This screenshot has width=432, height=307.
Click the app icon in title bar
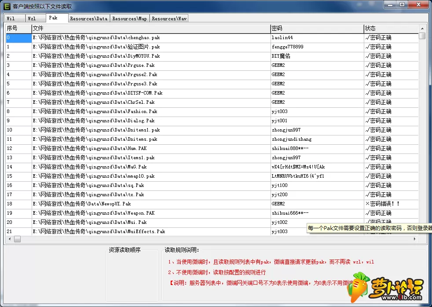(7, 6)
